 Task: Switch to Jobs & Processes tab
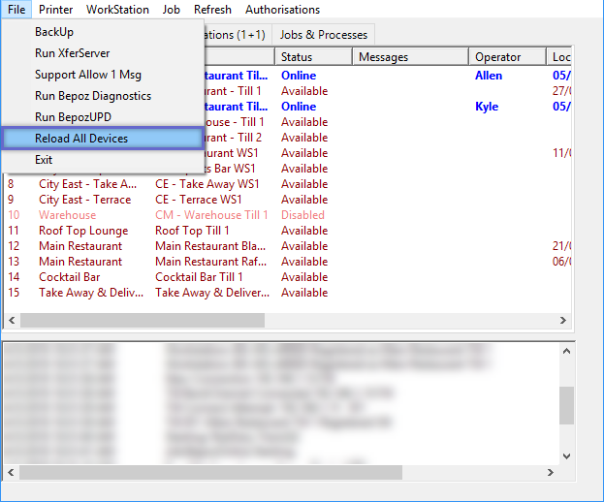coord(323,35)
